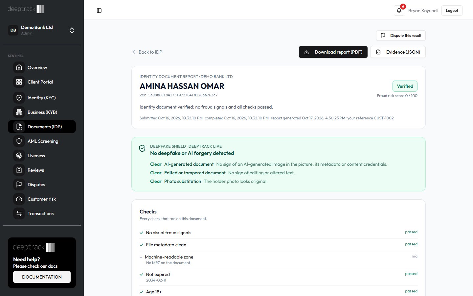The width and height of the screenshot is (473, 296).
Task: Open the Overview menu item
Action: pos(42,67)
